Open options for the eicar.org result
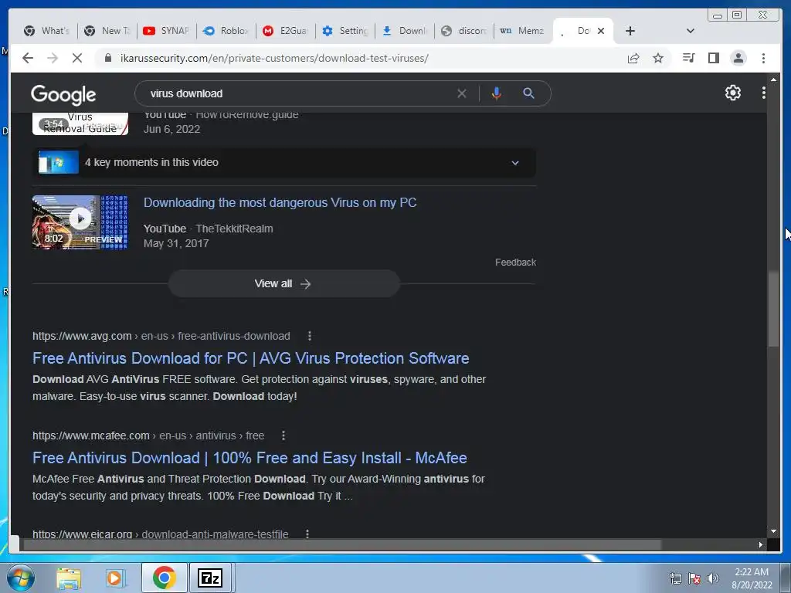This screenshot has height=593, width=791. pos(307,534)
